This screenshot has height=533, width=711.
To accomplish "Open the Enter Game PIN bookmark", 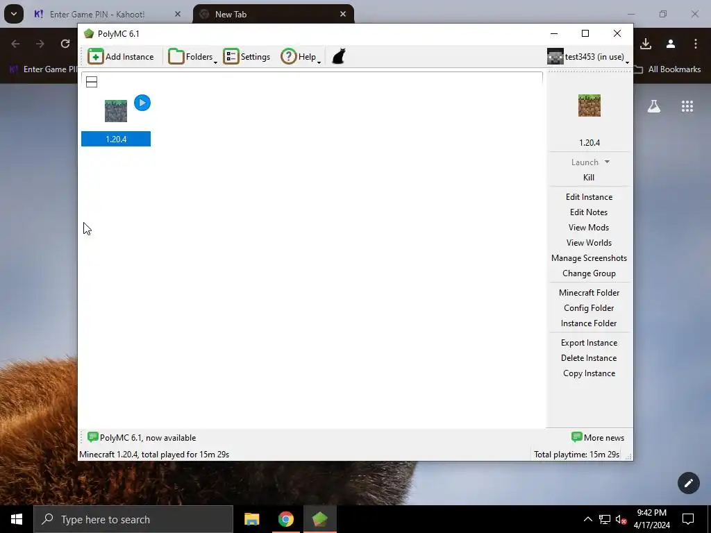I will [x=43, y=69].
